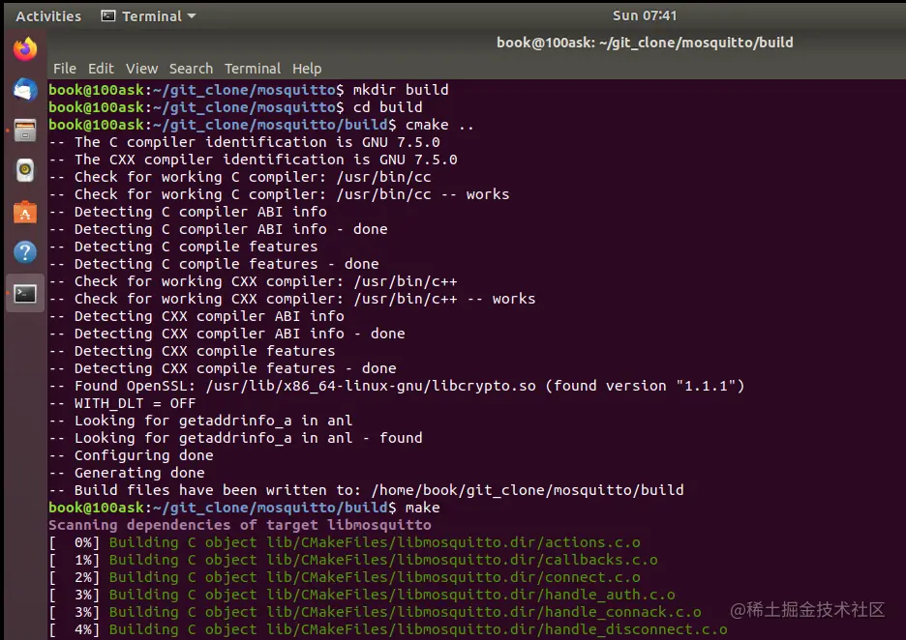Open Ubuntu Software from the dock
906x640 pixels.
25,213
